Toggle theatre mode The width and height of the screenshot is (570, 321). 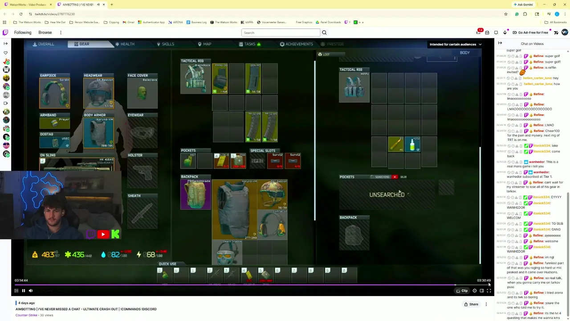coord(482,291)
